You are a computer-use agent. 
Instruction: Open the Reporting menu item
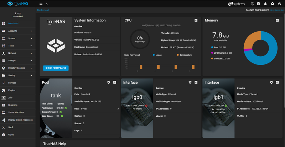pos(18,105)
